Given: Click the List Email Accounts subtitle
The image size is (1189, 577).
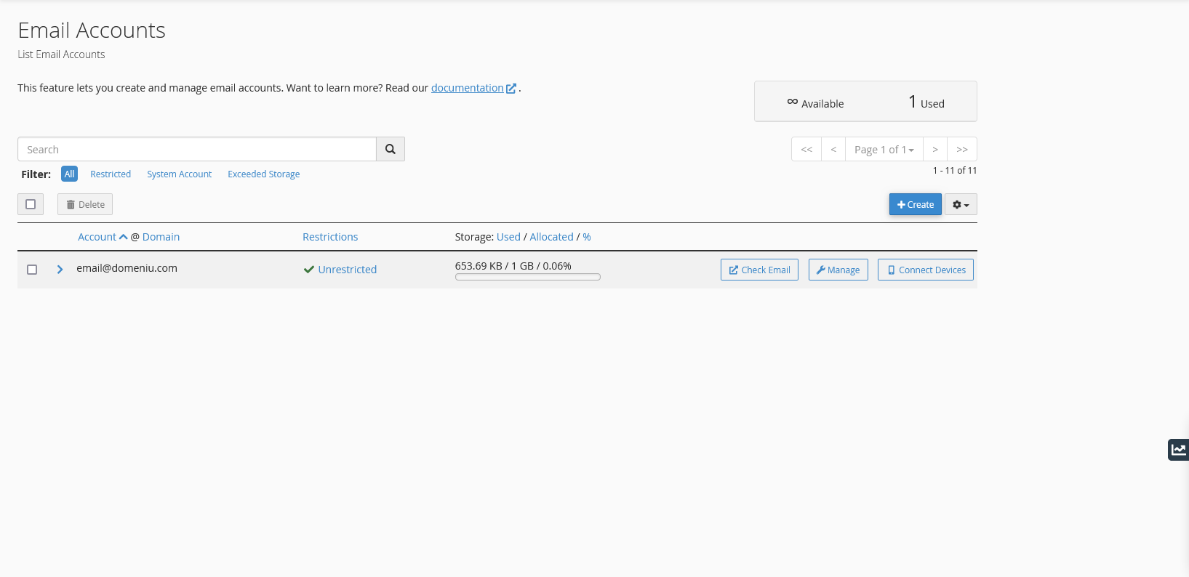Looking at the screenshot, I should (61, 55).
